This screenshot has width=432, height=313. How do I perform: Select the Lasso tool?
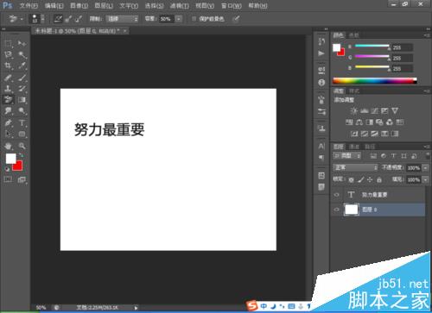pos(9,55)
